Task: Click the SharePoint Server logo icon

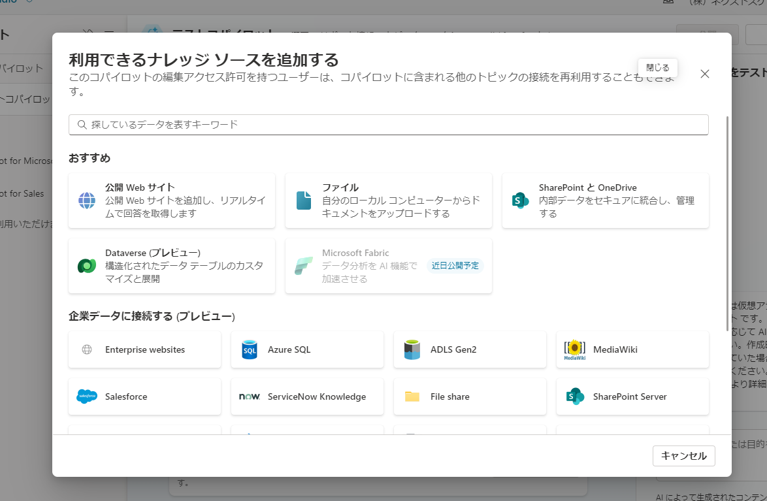Action: [x=575, y=396]
